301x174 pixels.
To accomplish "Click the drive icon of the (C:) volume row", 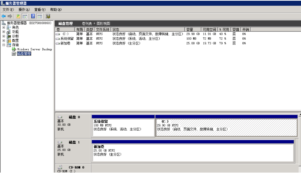I will pos(58,34).
